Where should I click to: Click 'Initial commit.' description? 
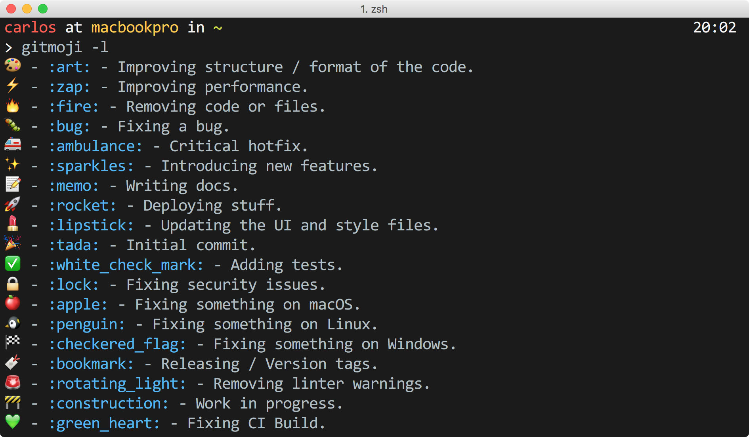pos(191,245)
